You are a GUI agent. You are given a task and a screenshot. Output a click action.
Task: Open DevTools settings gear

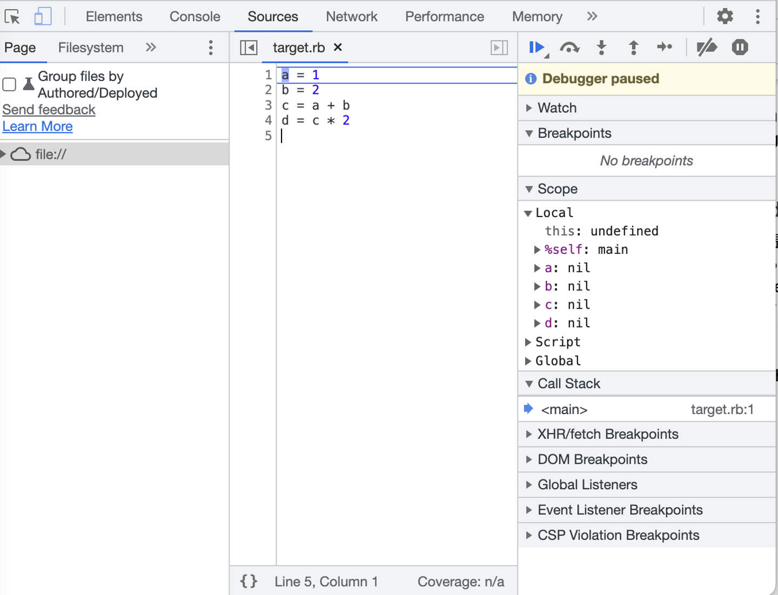pyautogui.click(x=725, y=16)
